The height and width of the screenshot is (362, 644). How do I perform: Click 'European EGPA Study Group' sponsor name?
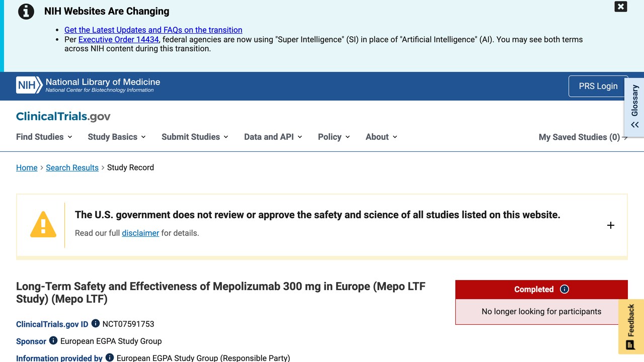[111, 341]
